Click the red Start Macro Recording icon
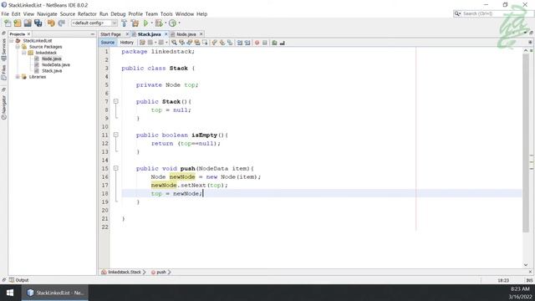Image resolution: width=535 pixels, height=301 pixels. (257, 43)
